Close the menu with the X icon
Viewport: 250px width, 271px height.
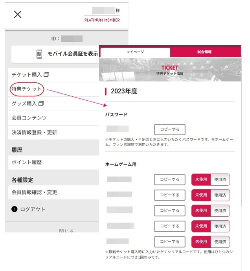[x=18, y=15]
